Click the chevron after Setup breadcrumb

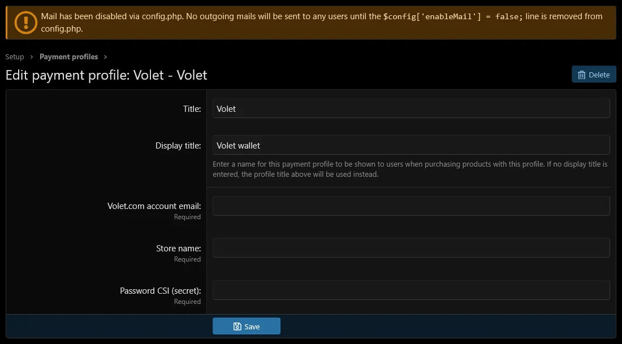(x=32, y=57)
